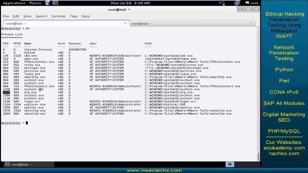Open the Tabs menu
308x173 pixels.
(x=74, y=16)
